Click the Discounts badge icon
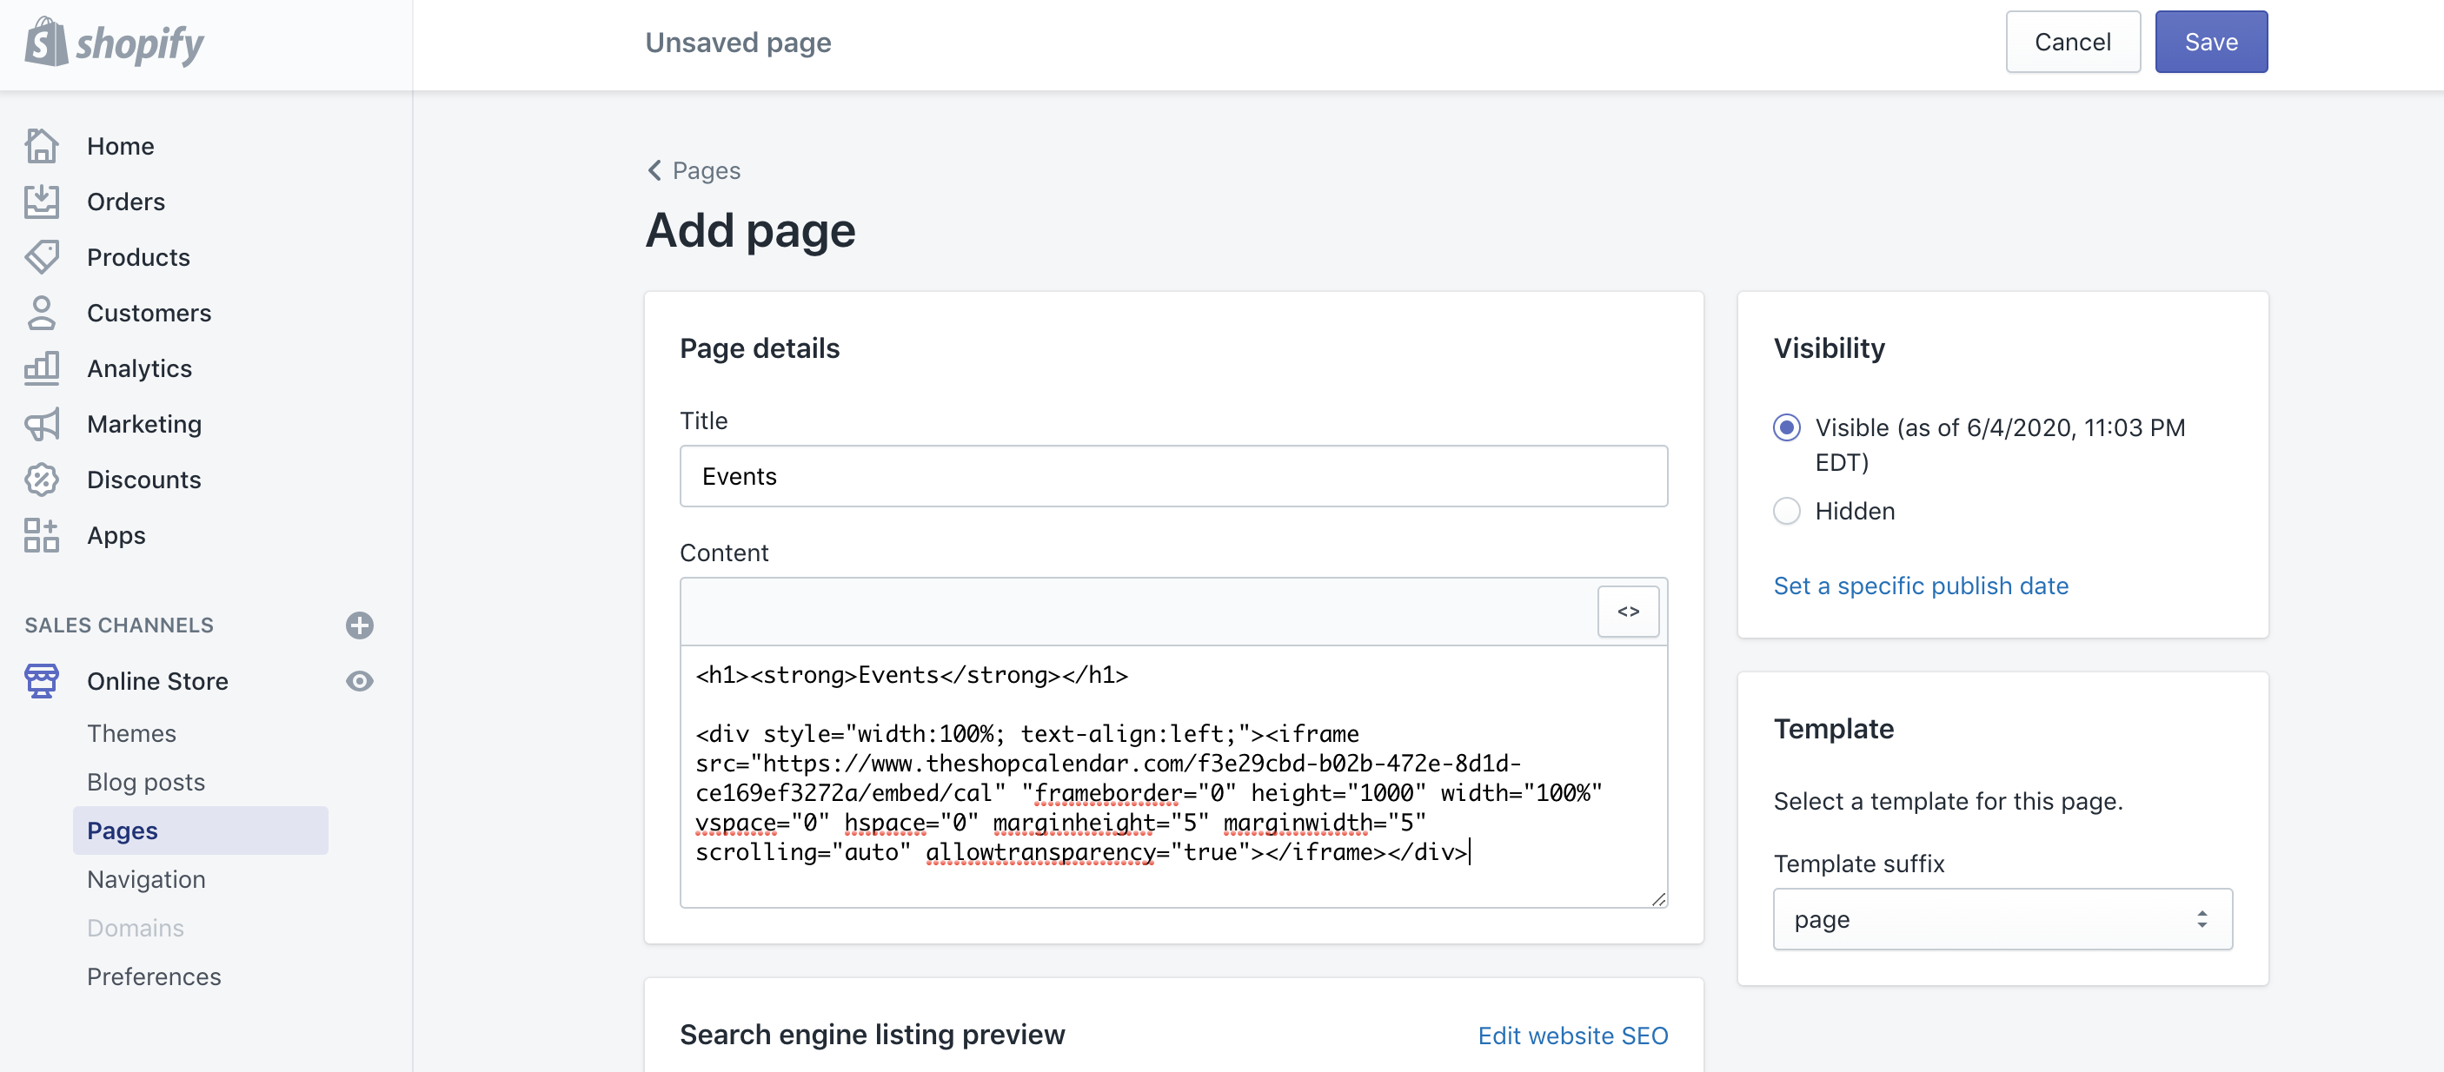Image resolution: width=2444 pixels, height=1072 pixels. click(x=42, y=479)
